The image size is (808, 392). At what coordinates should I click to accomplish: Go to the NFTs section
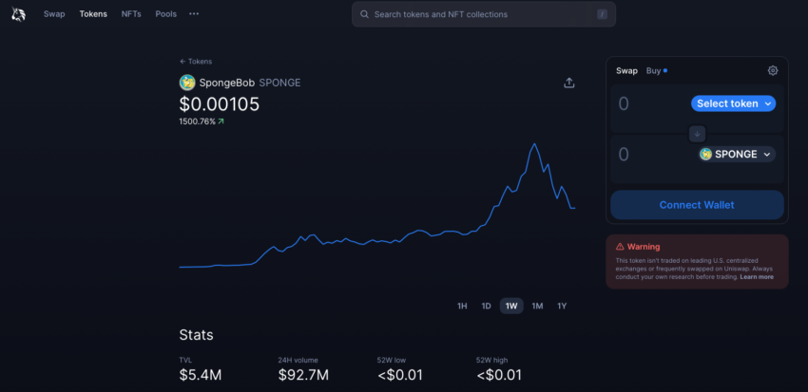tap(131, 14)
